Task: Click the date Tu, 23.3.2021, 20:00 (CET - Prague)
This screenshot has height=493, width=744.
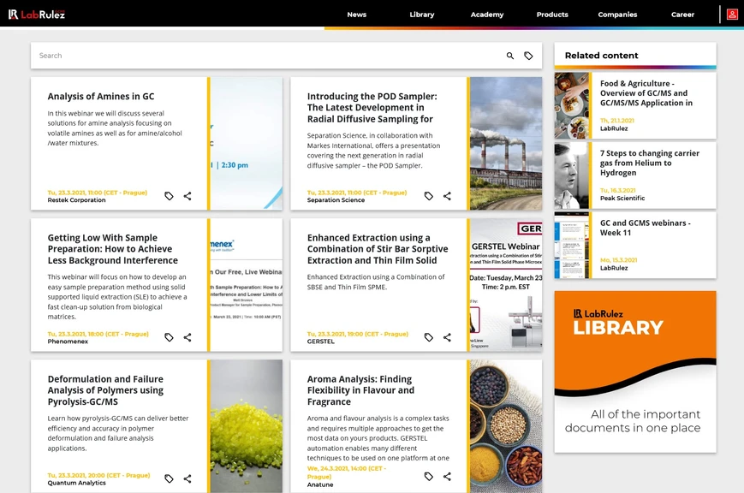Action: tap(98, 475)
